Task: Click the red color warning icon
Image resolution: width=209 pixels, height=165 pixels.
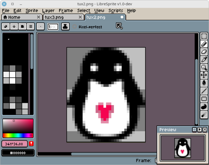Action: tap(31, 144)
